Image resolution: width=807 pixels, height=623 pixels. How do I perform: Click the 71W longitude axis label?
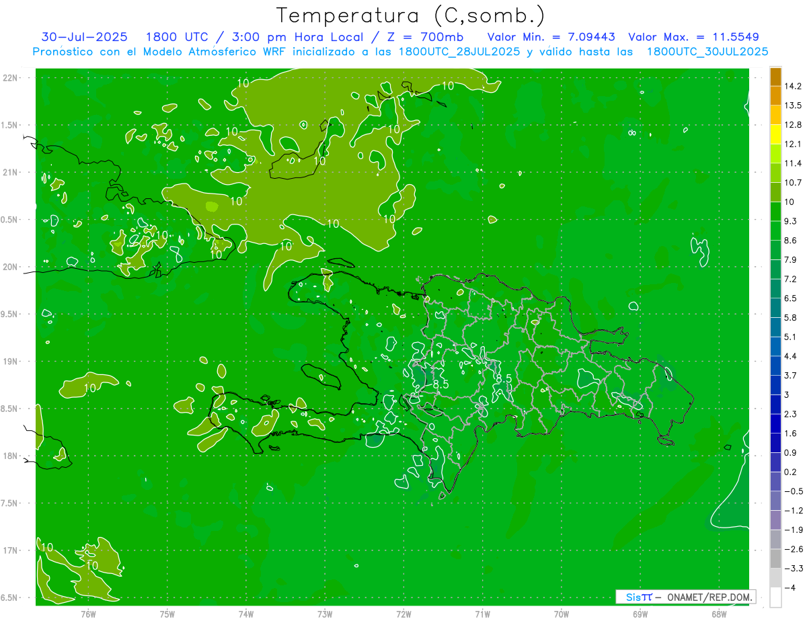[482, 614]
